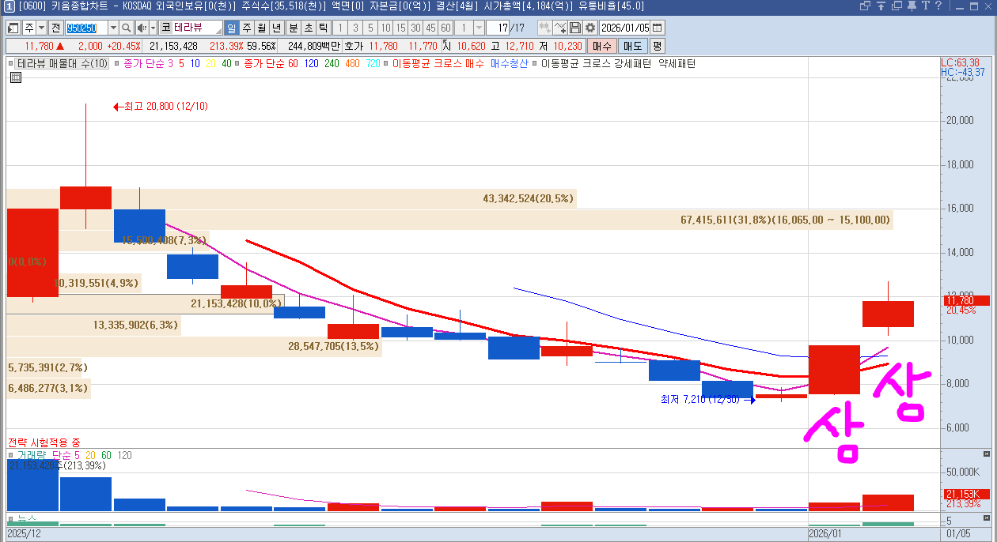Click the 매도 sell button
Image resolution: width=997 pixels, height=542 pixels.
pyautogui.click(x=631, y=46)
